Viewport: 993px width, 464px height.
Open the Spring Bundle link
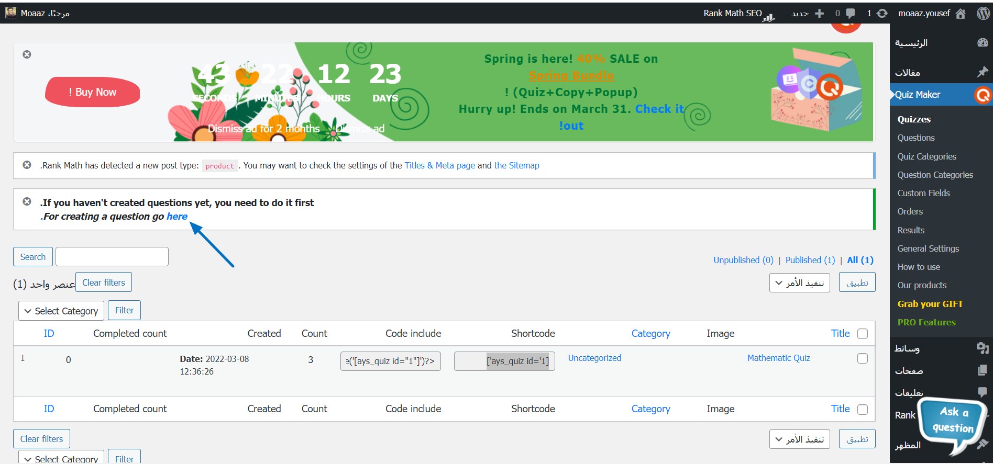[571, 75]
